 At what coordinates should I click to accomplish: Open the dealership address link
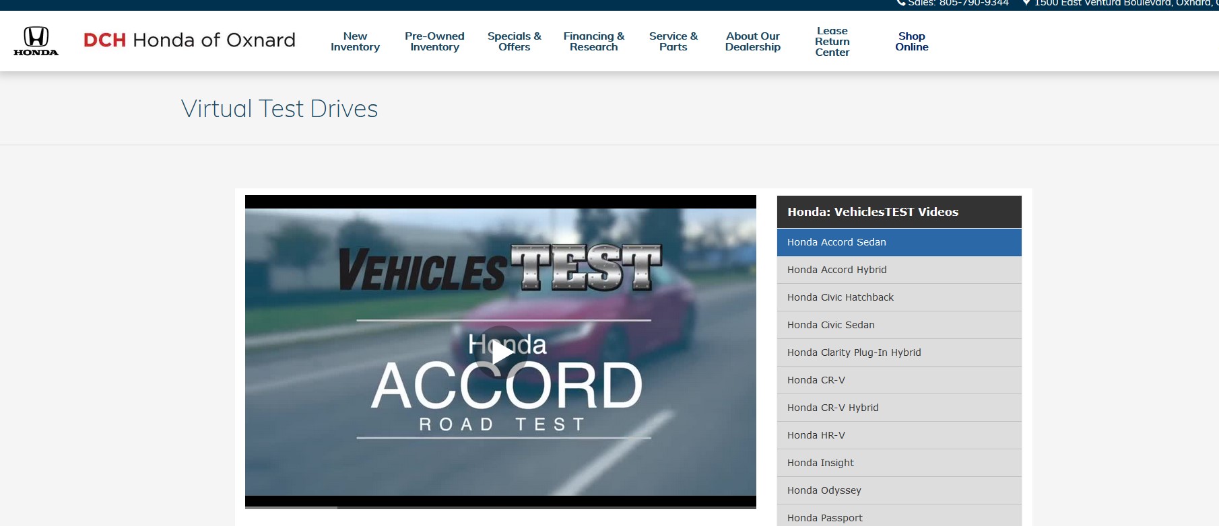point(1126,3)
